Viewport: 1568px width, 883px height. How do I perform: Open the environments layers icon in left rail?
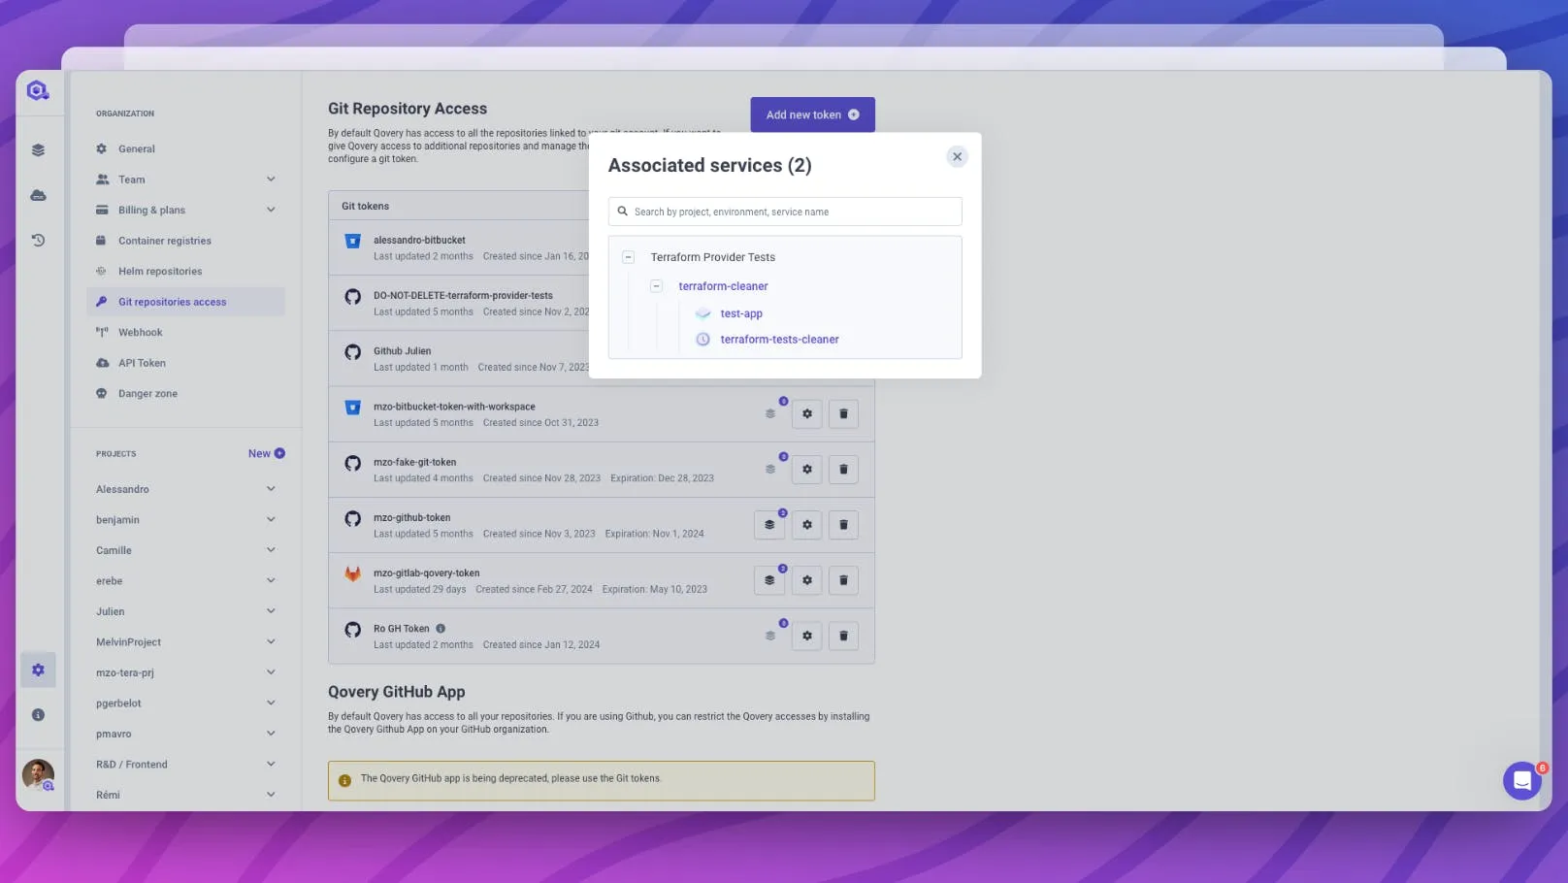pyautogui.click(x=38, y=150)
